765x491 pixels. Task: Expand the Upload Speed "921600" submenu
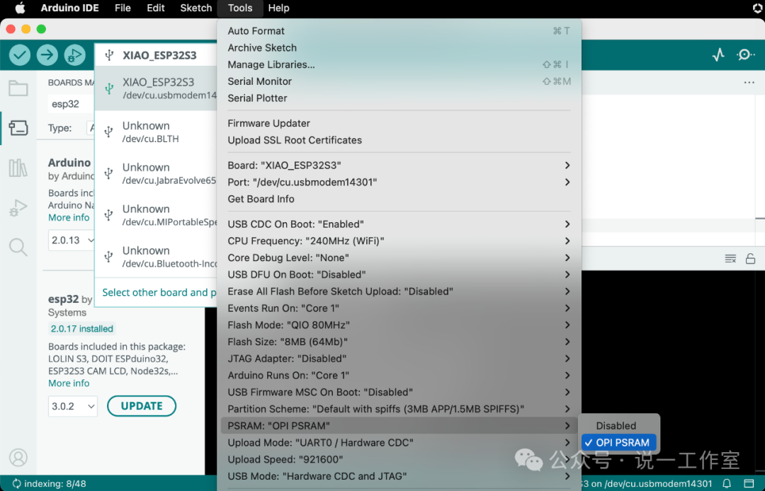399,459
